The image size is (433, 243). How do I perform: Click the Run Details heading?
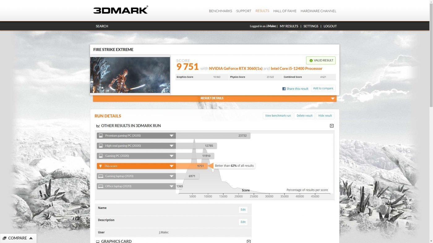click(108, 116)
